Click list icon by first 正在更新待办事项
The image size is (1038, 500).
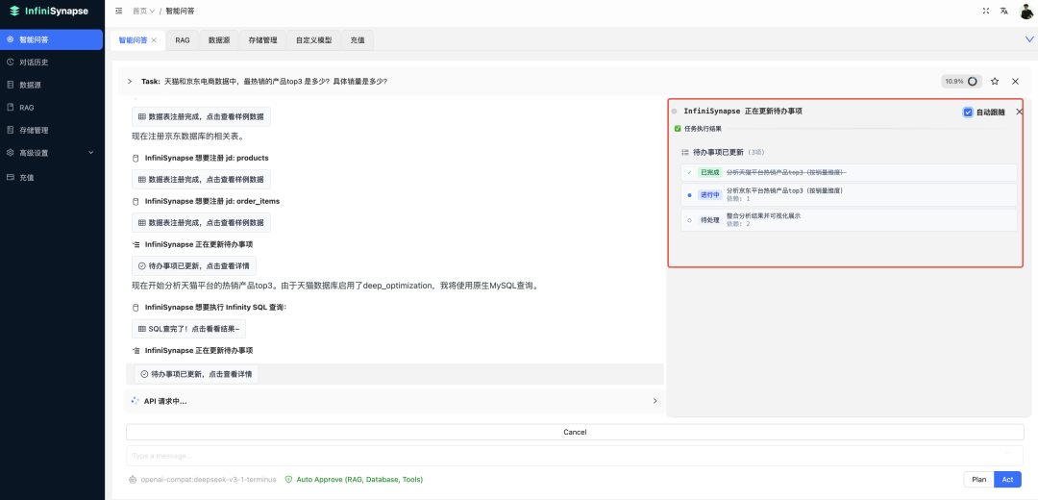[x=136, y=244]
